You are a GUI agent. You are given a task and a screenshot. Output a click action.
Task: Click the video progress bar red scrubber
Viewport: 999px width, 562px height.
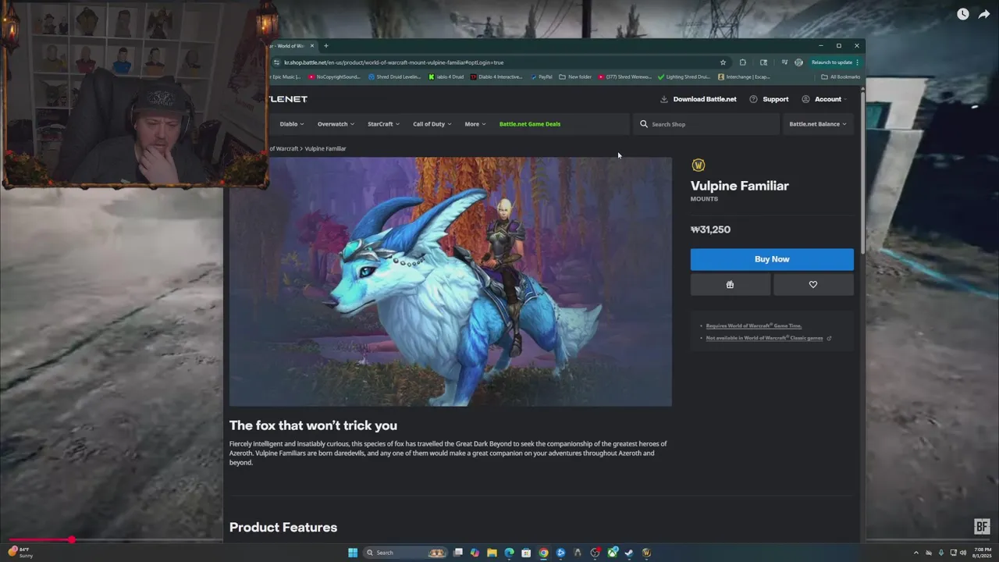(71, 539)
